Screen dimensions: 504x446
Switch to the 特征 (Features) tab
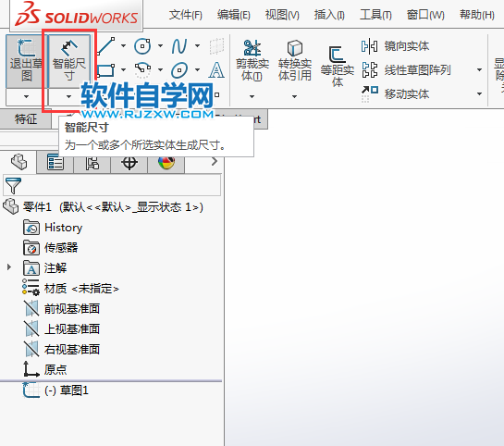[x=26, y=119]
